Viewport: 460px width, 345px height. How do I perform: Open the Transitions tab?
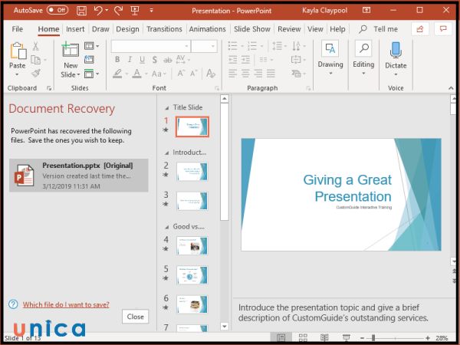tap(164, 29)
